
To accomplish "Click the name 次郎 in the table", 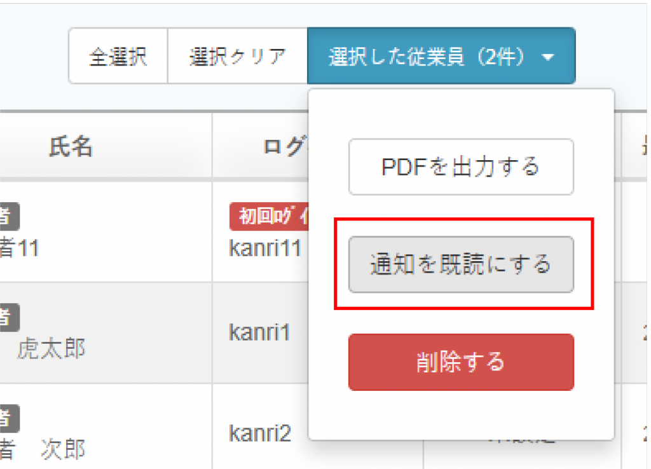I will click(x=62, y=449).
